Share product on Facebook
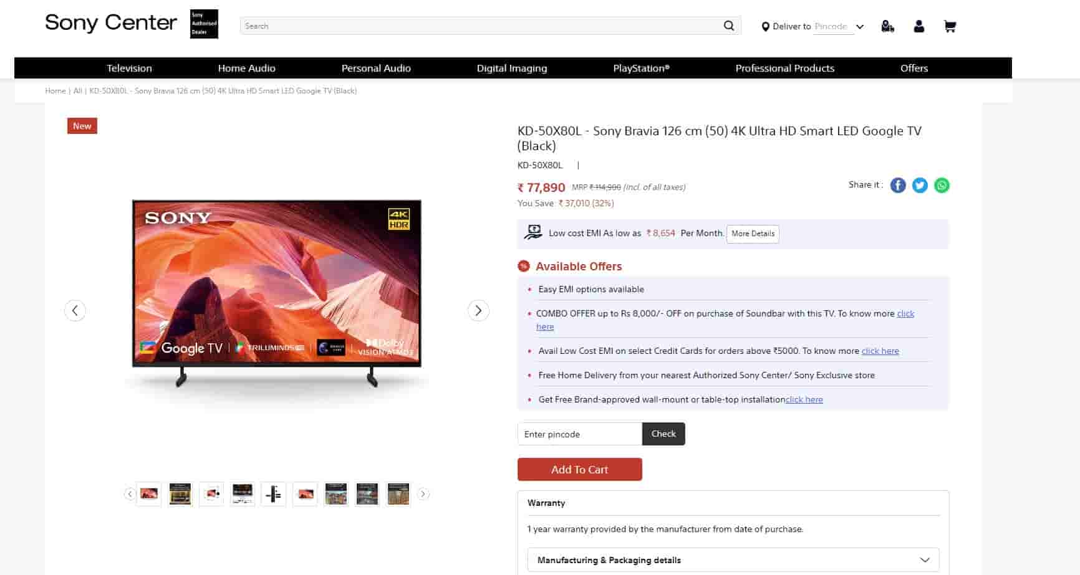 click(x=898, y=185)
